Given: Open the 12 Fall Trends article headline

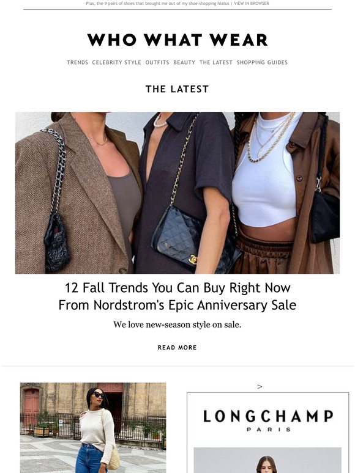Looking at the screenshot, I should (x=177, y=296).
